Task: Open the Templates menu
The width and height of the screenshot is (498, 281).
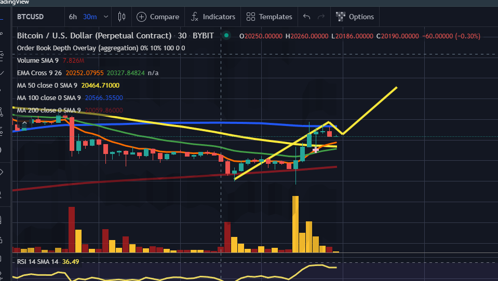Action: click(x=270, y=17)
